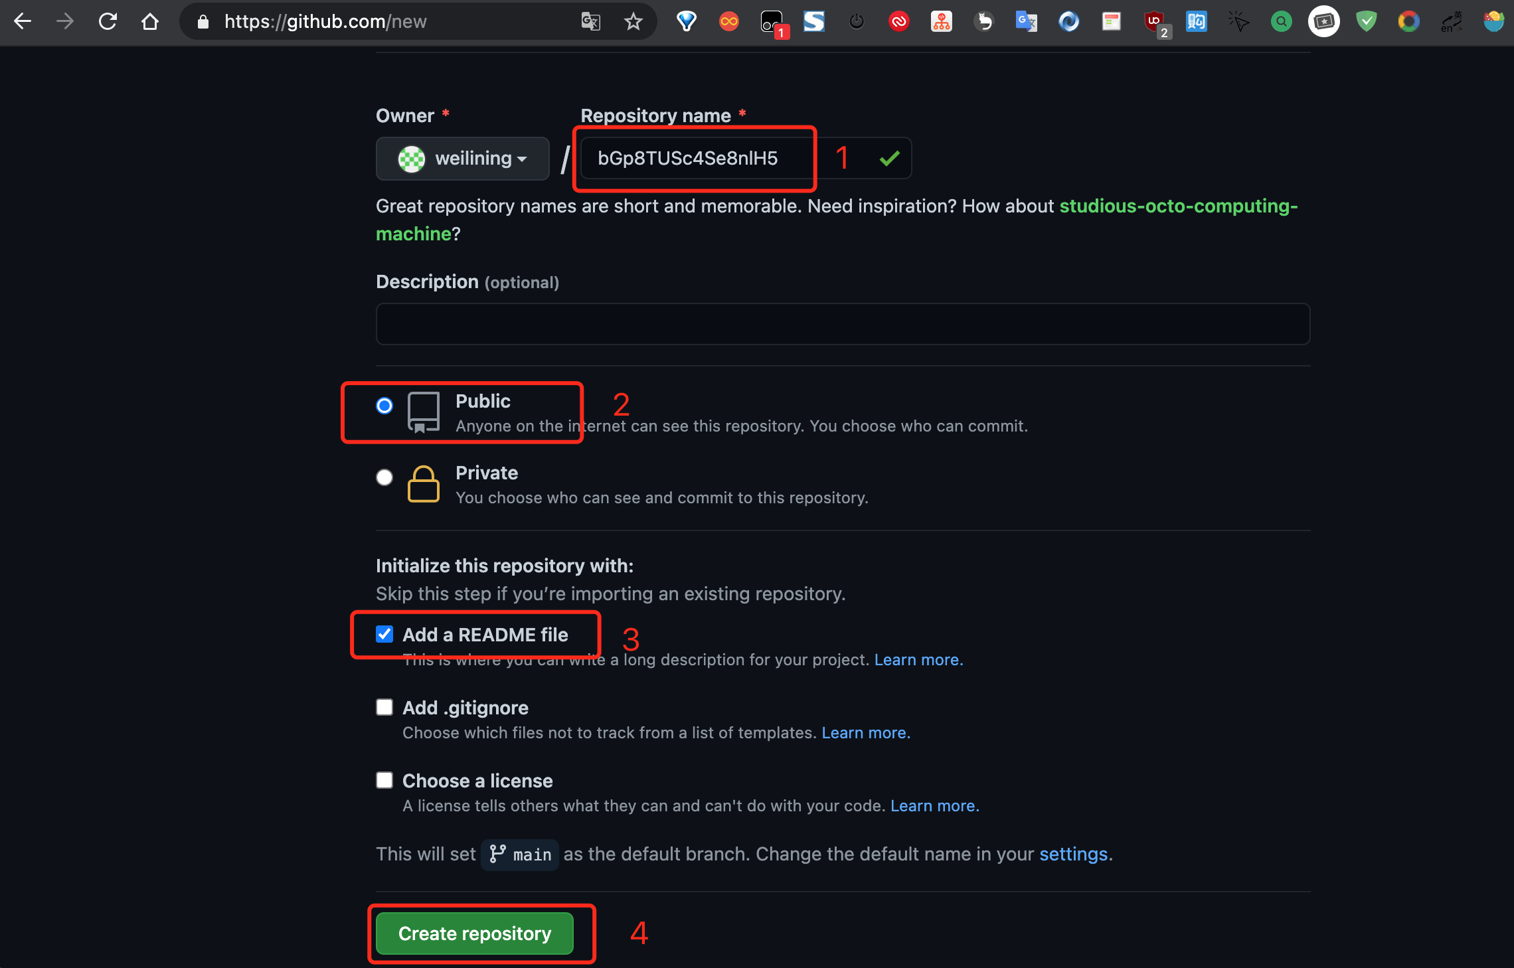Click into the Description input field

pos(842,324)
